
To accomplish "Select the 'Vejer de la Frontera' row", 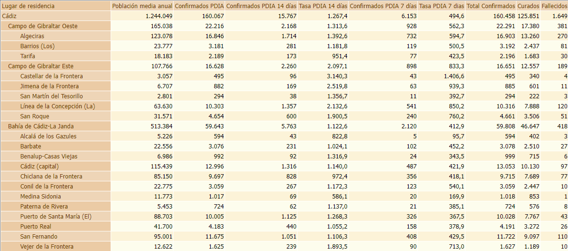I will click(47, 247).
